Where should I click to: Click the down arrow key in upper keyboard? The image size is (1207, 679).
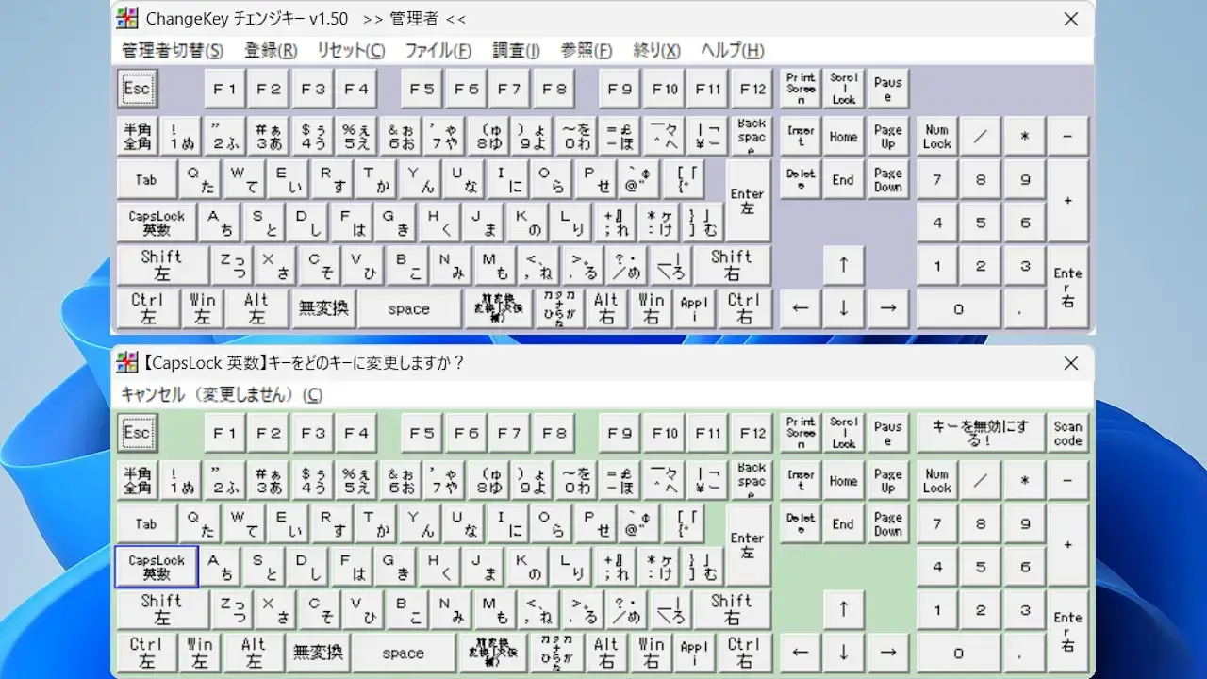tap(843, 308)
